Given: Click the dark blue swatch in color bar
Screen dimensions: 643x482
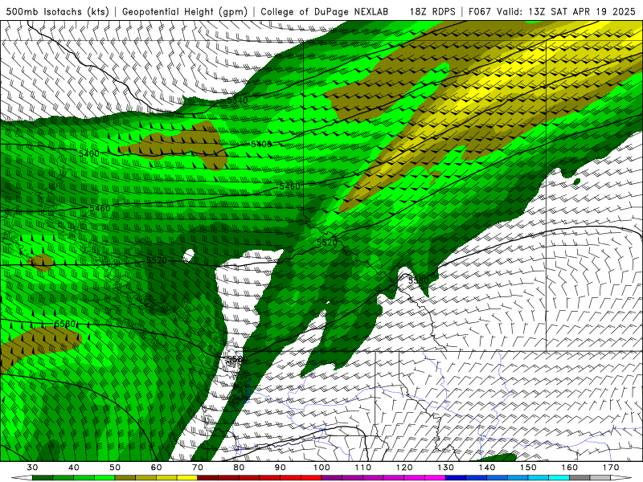Looking at the screenshot, I should 456,478.
